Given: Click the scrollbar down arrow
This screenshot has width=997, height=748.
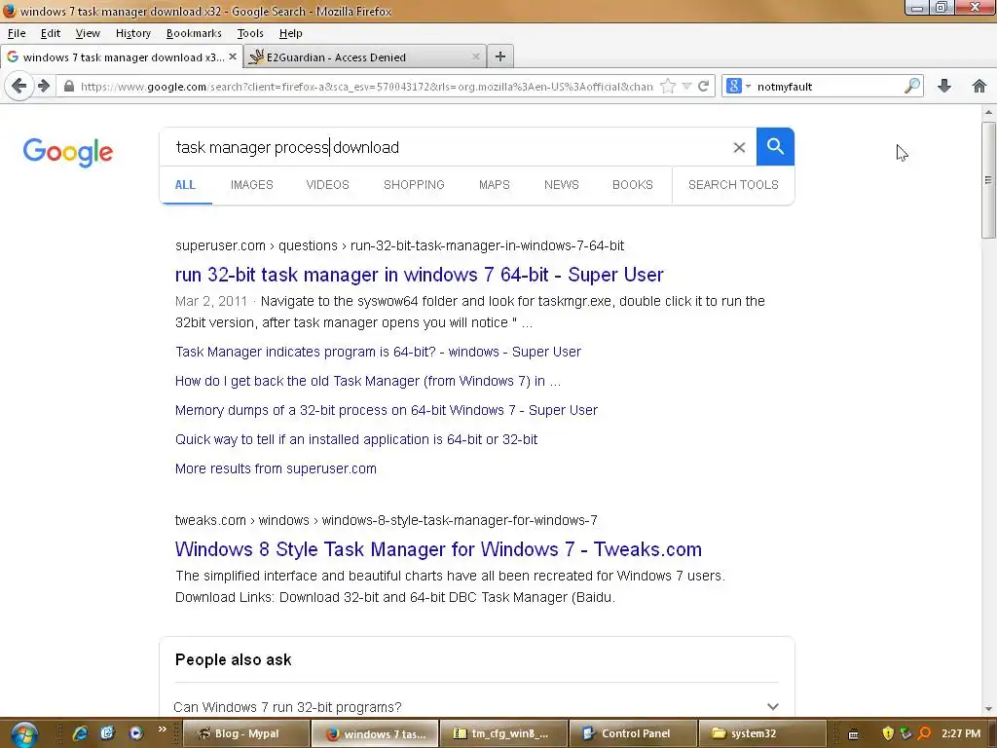Looking at the screenshot, I should pyautogui.click(x=988, y=709).
